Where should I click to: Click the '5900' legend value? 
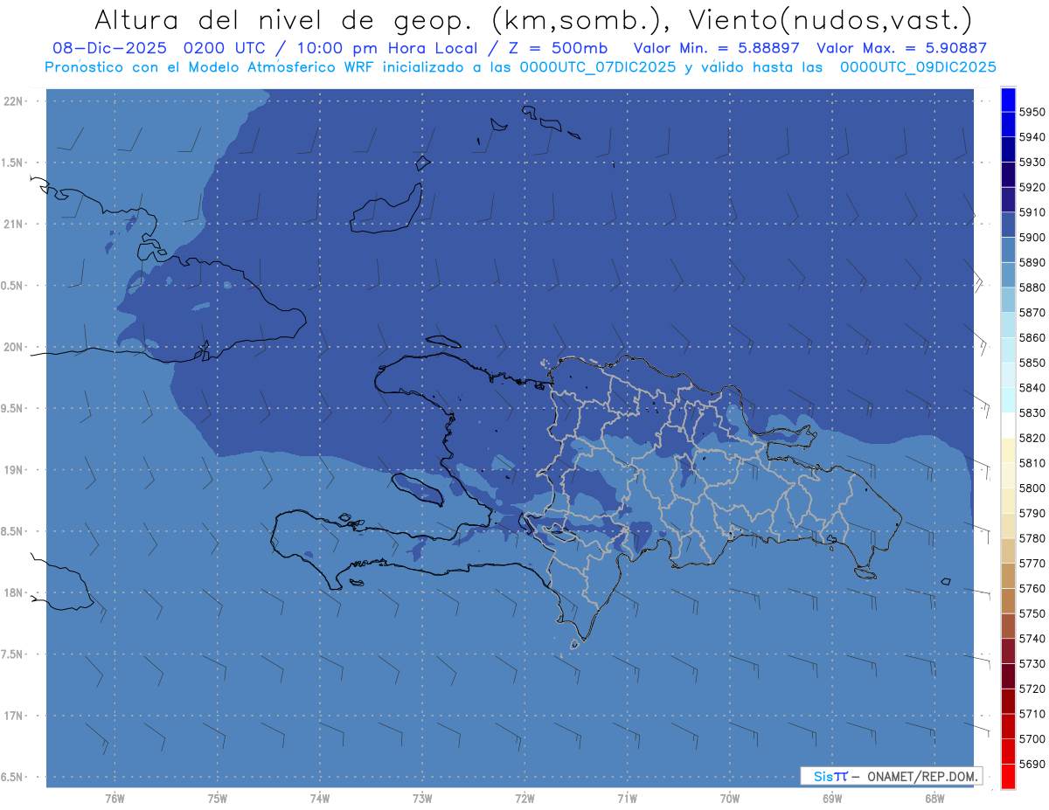(1032, 238)
